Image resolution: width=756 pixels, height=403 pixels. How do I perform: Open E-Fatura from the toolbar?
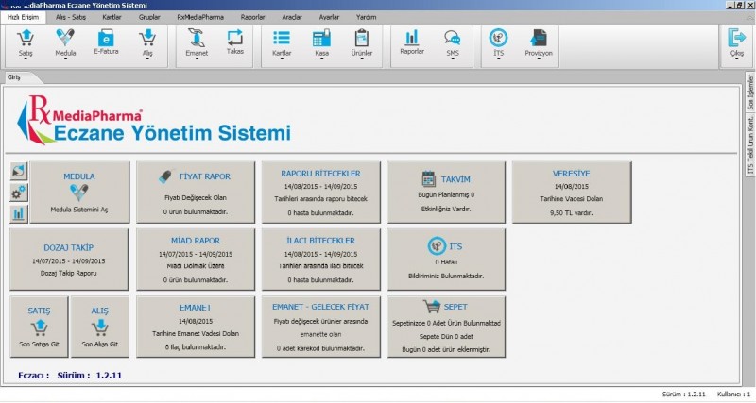point(106,39)
